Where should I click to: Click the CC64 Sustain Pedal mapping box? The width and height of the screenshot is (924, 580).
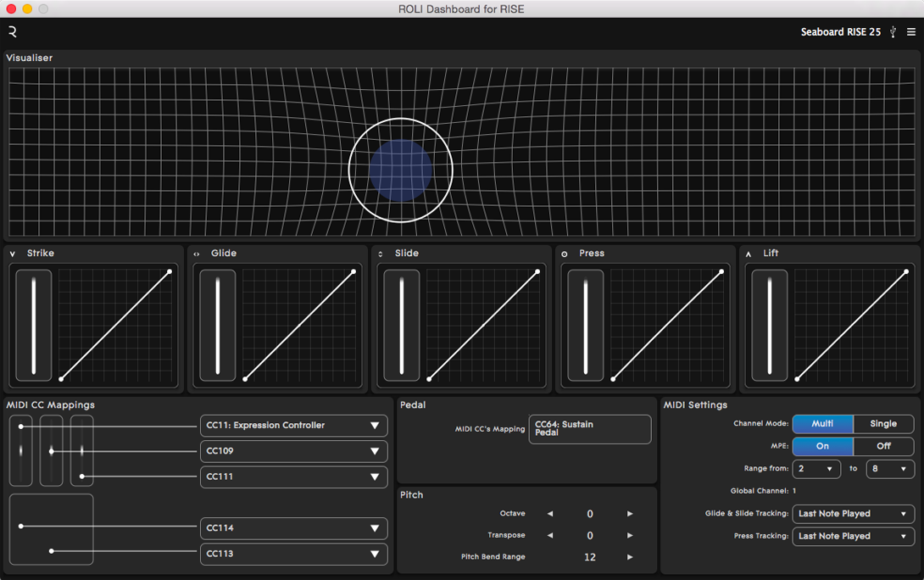pos(590,429)
